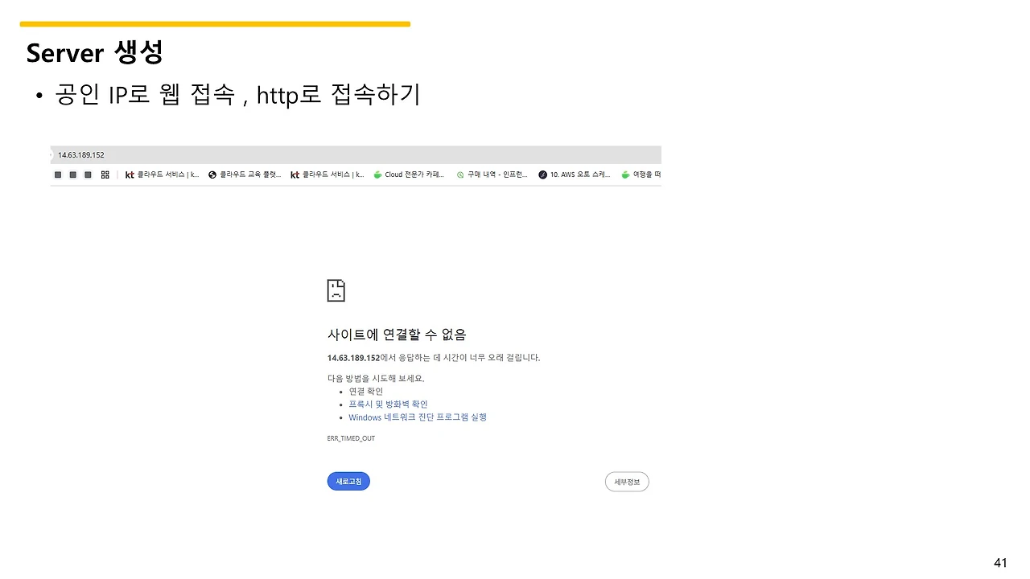The image size is (1030, 579).
Task: Open 10. AWS 오토 스케일링 bookmark
Action: tap(575, 175)
